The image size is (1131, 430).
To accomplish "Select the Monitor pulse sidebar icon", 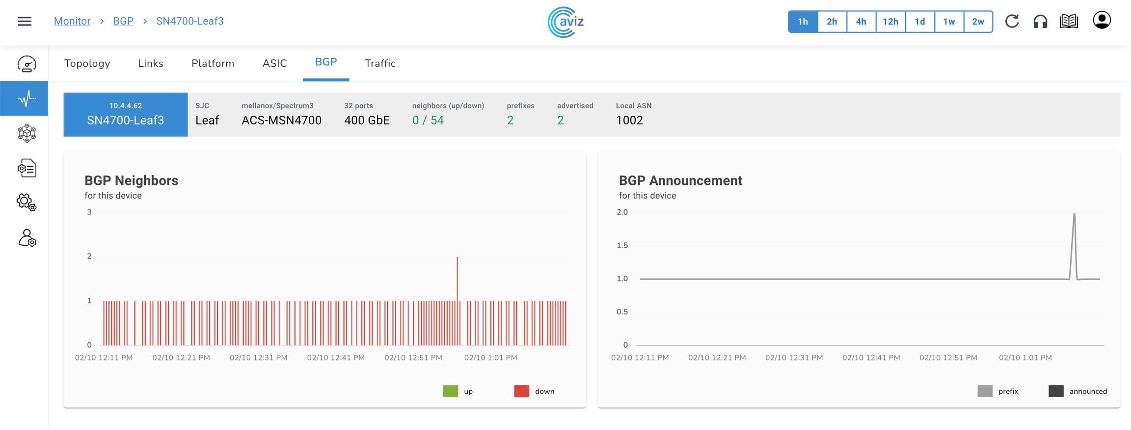I will (27, 99).
